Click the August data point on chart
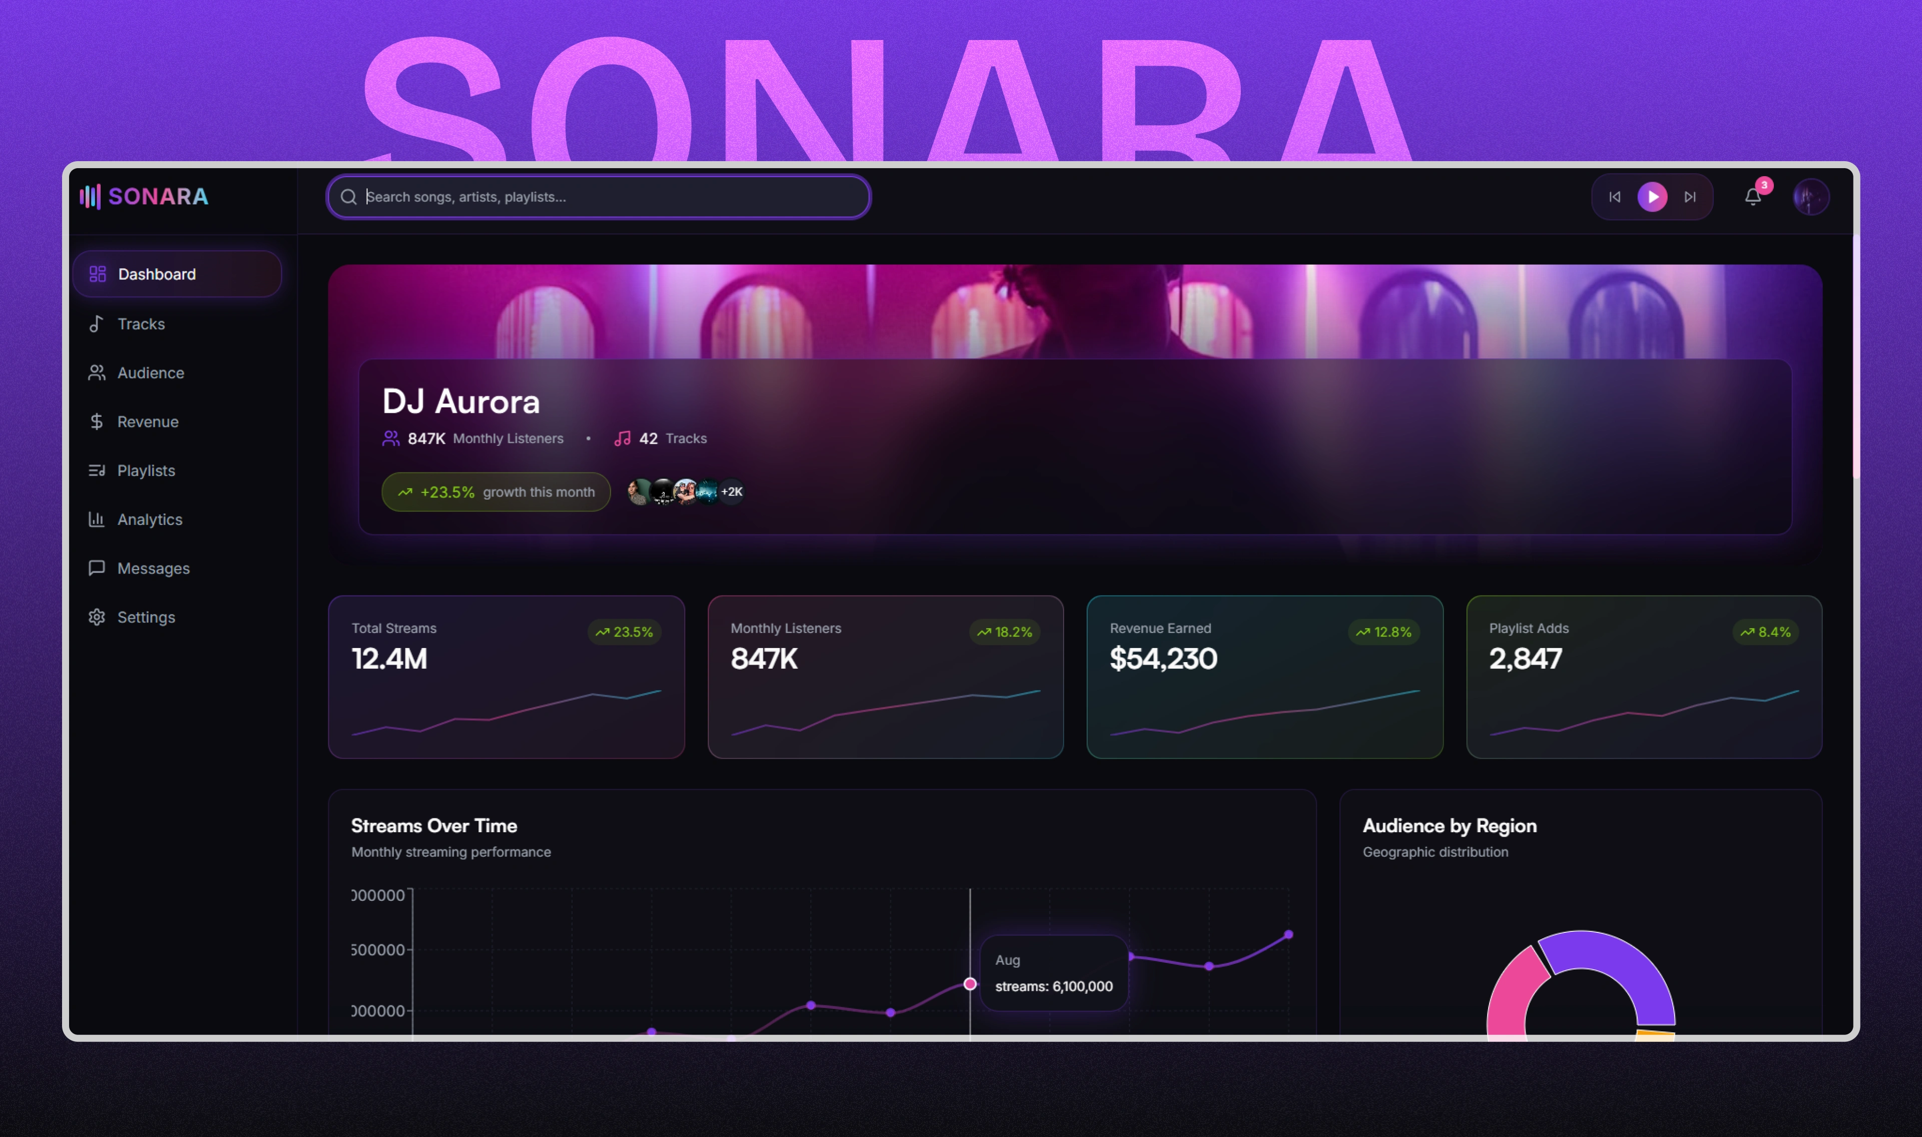 point(970,984)
